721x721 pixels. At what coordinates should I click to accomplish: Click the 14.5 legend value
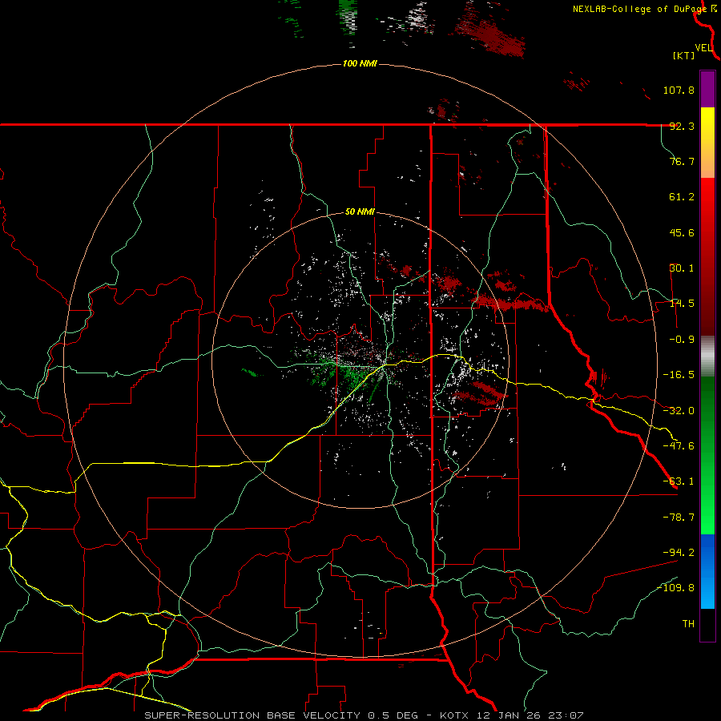[x=682, y=304]
